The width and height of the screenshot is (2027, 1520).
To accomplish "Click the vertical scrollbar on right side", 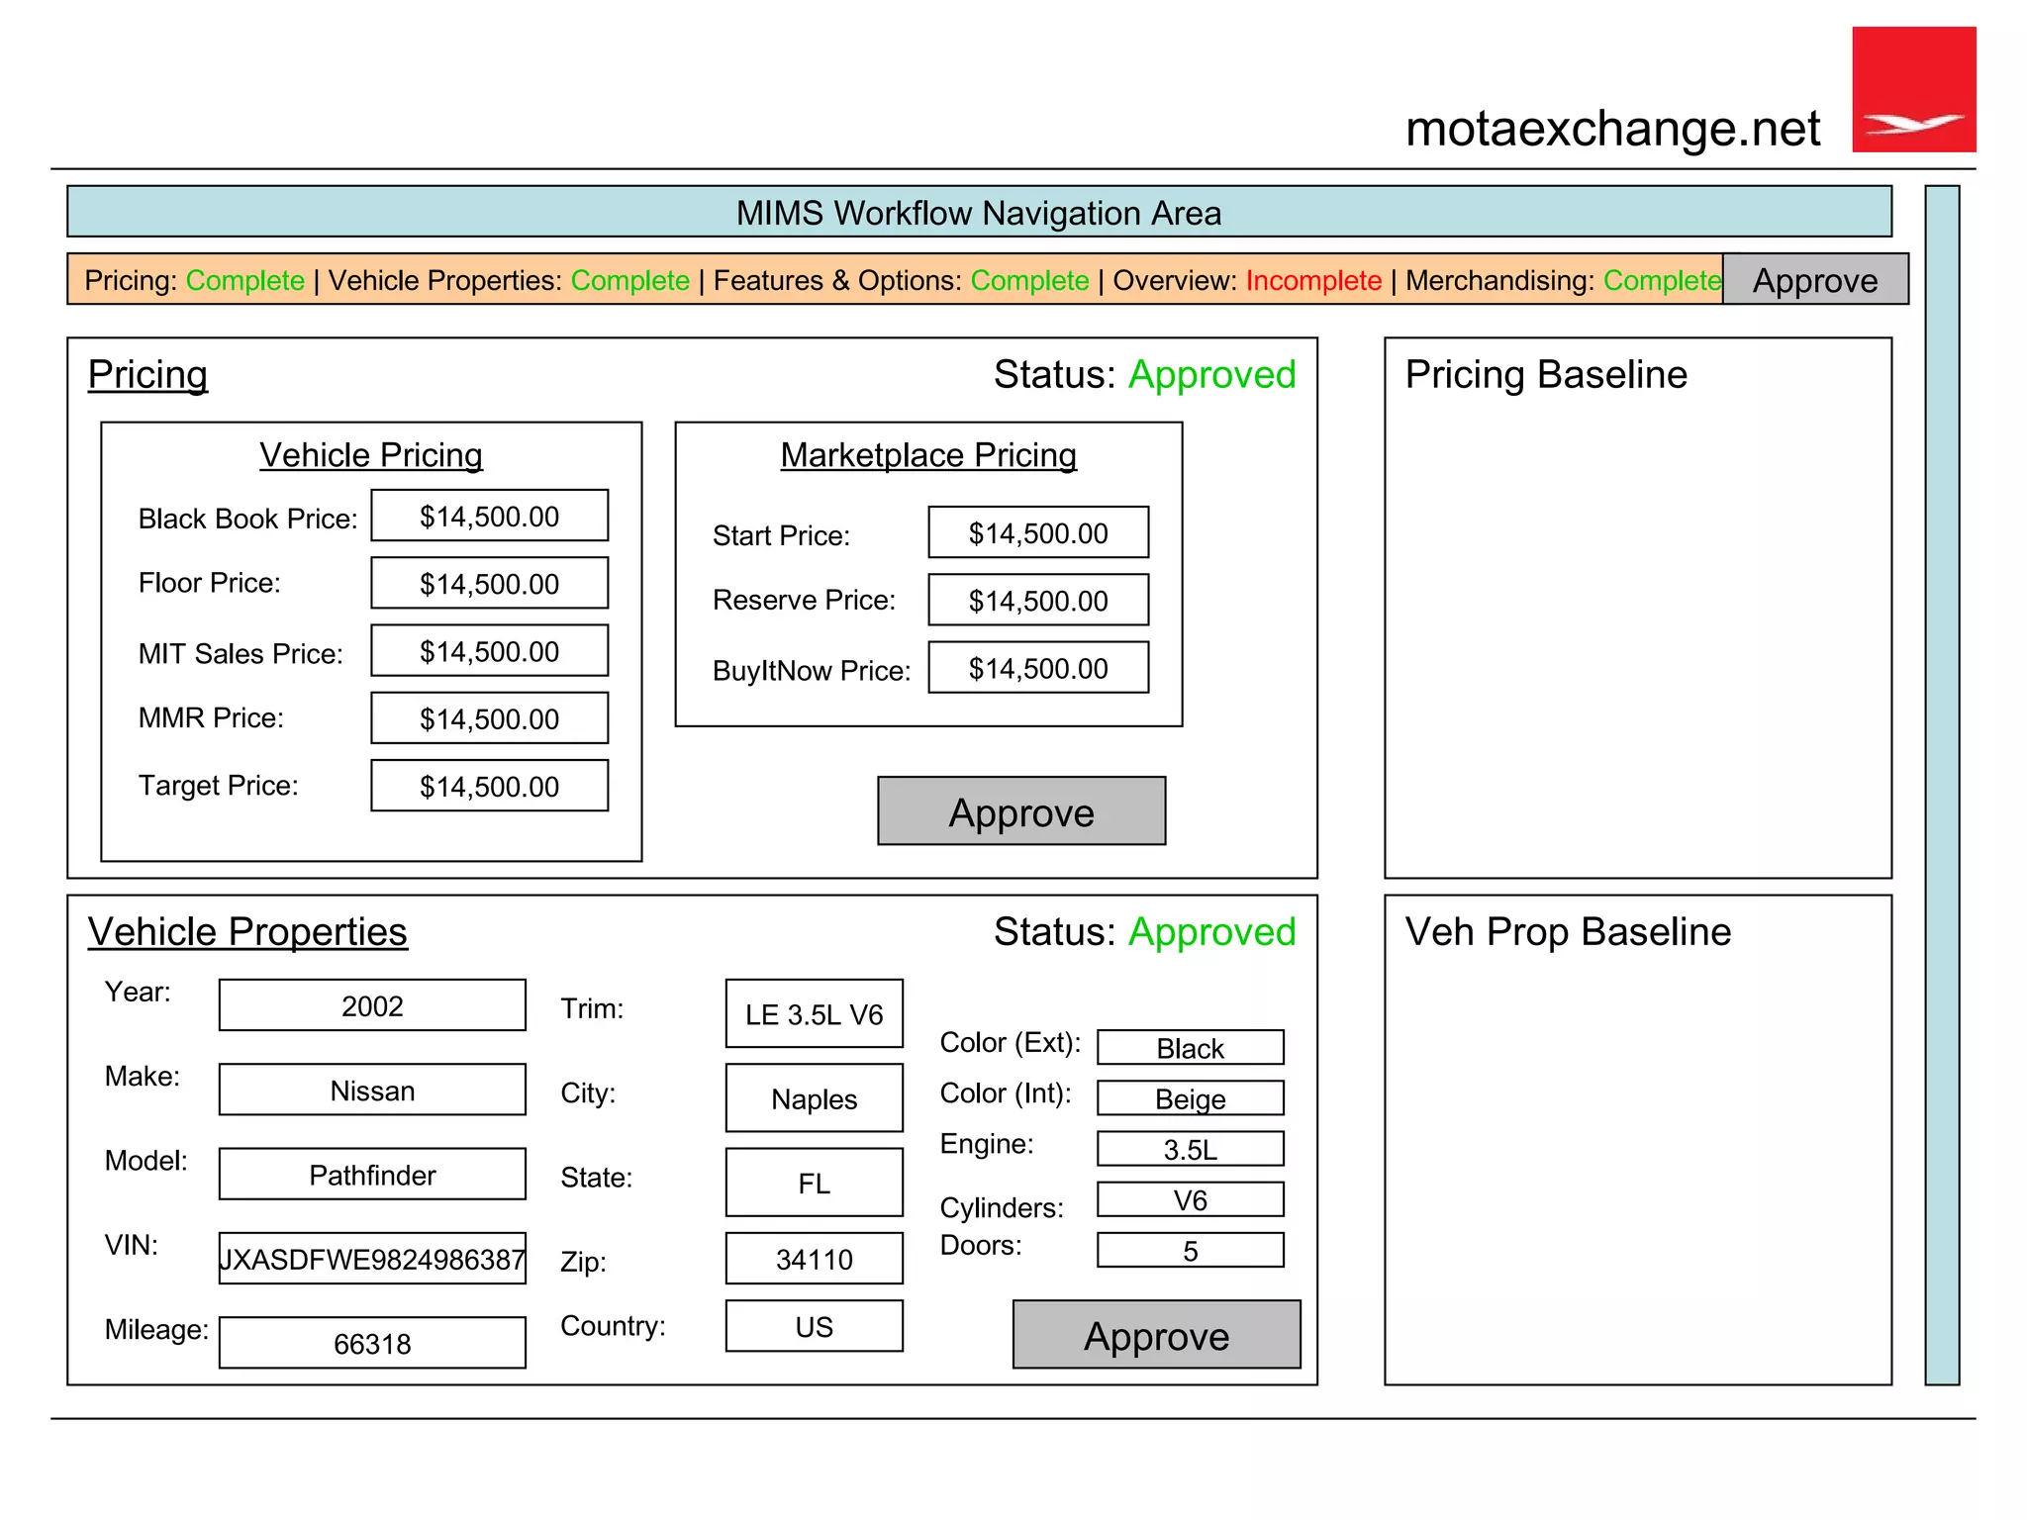I will click(x=1942, y=785).
